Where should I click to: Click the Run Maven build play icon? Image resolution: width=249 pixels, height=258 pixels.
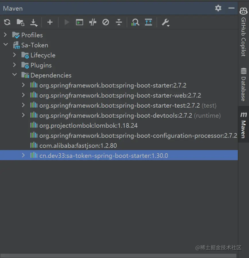(x=67, y=22)
